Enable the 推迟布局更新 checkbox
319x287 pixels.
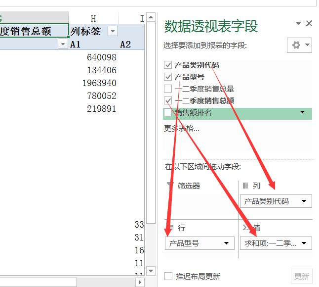[168, 276]
